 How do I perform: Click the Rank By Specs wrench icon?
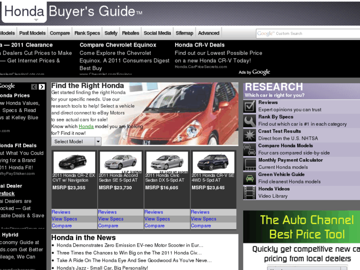pyautogui.click(x=250, y=121)
